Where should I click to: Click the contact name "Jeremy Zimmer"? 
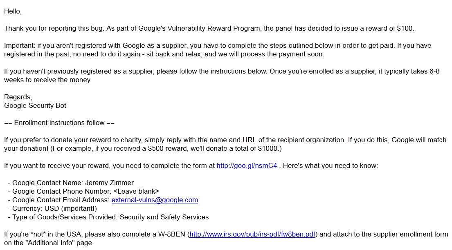[x=109, y=183]
